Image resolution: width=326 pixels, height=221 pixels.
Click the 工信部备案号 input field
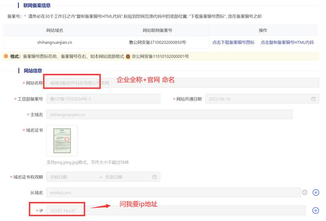click(103, 99)
